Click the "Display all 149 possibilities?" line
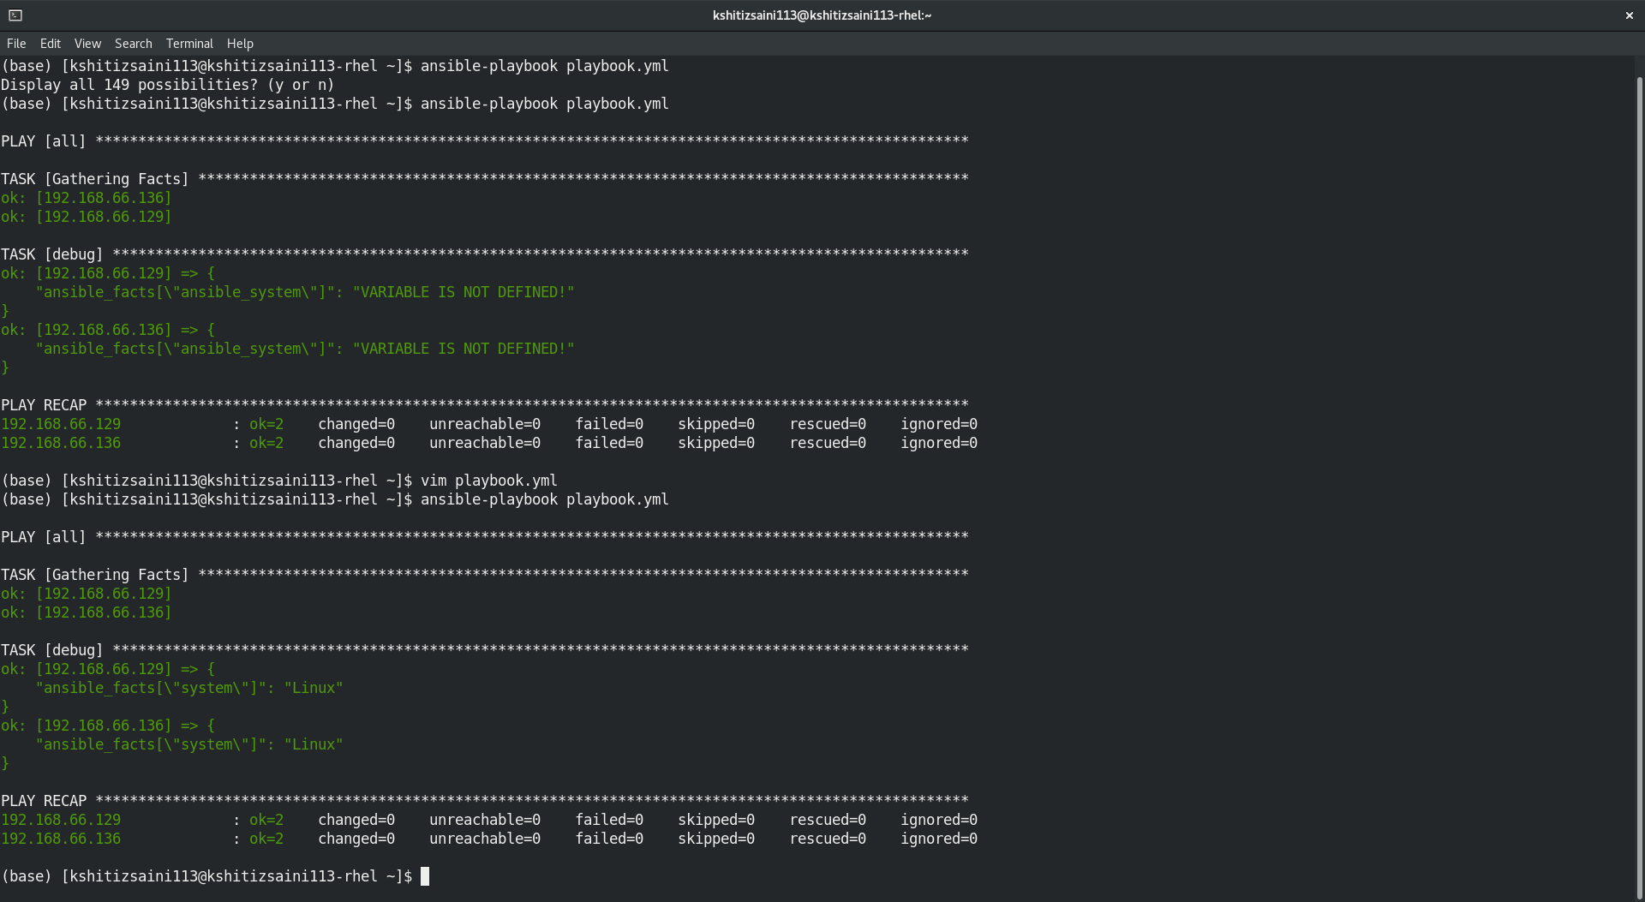The width and height of the screenshot is (1645, 902). pos(167,85)
